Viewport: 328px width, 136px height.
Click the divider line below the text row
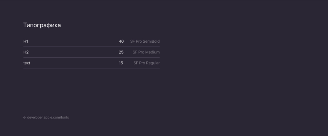(x=91, y=68)
